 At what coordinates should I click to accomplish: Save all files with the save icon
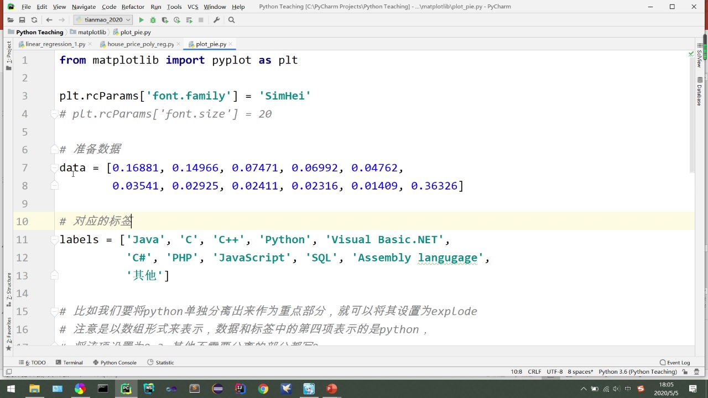22,19
